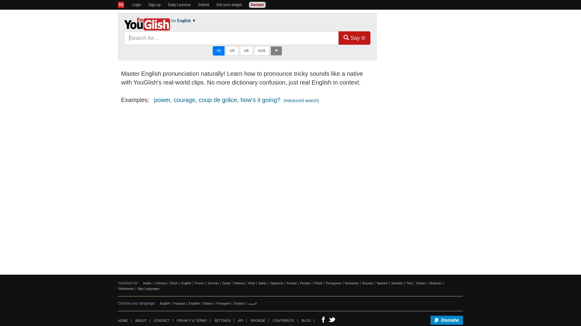The height and width of the screenshot is (326, 581).
Task: Click the top Donate! badge
Action: click(257, 5)
